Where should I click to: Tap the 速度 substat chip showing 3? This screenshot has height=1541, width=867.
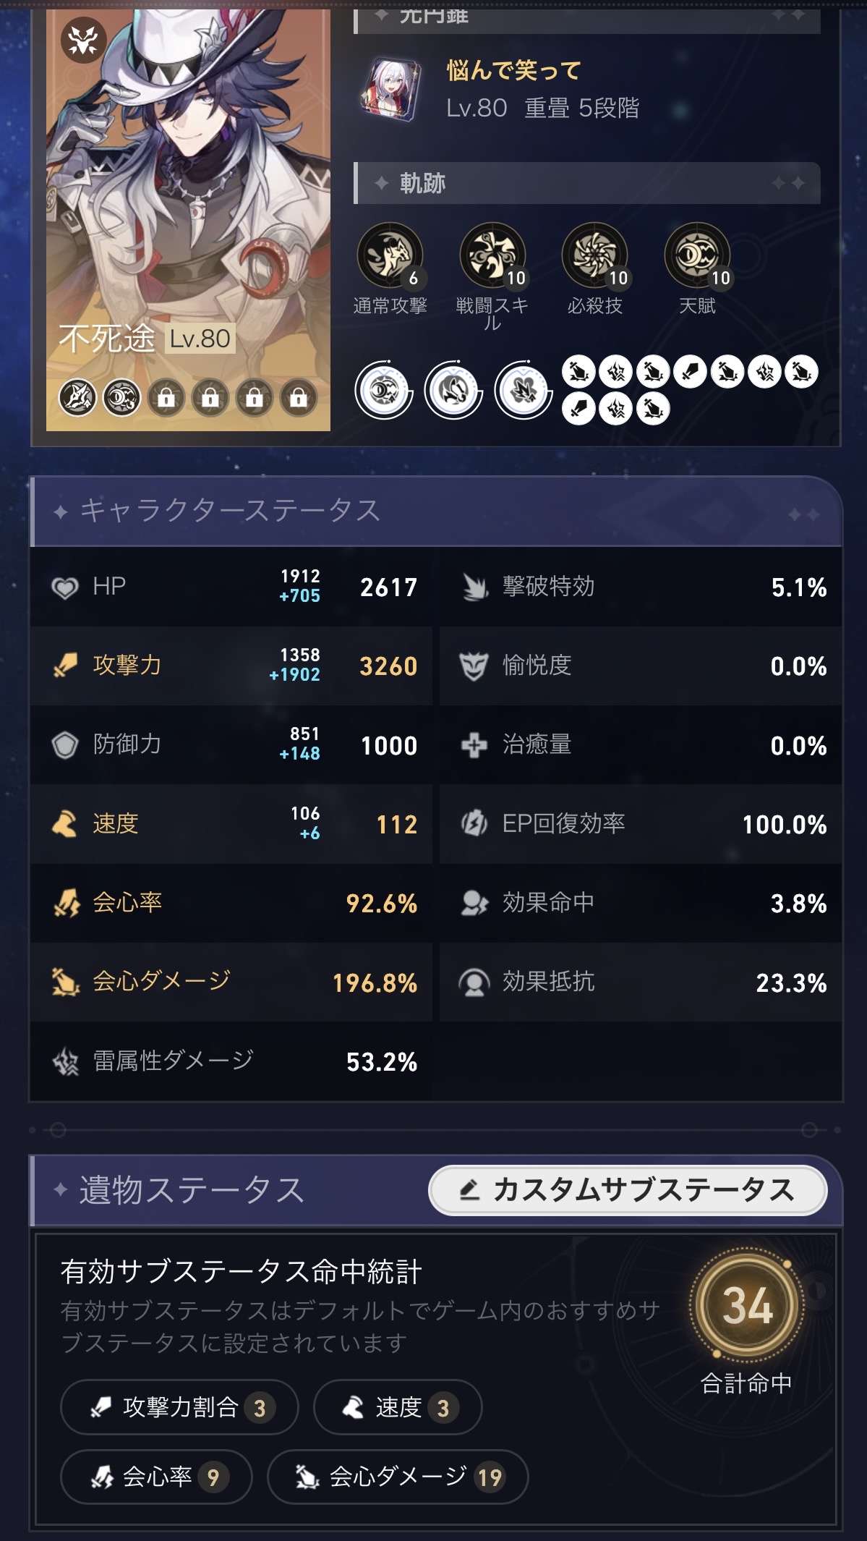(x=398, y=1407)
